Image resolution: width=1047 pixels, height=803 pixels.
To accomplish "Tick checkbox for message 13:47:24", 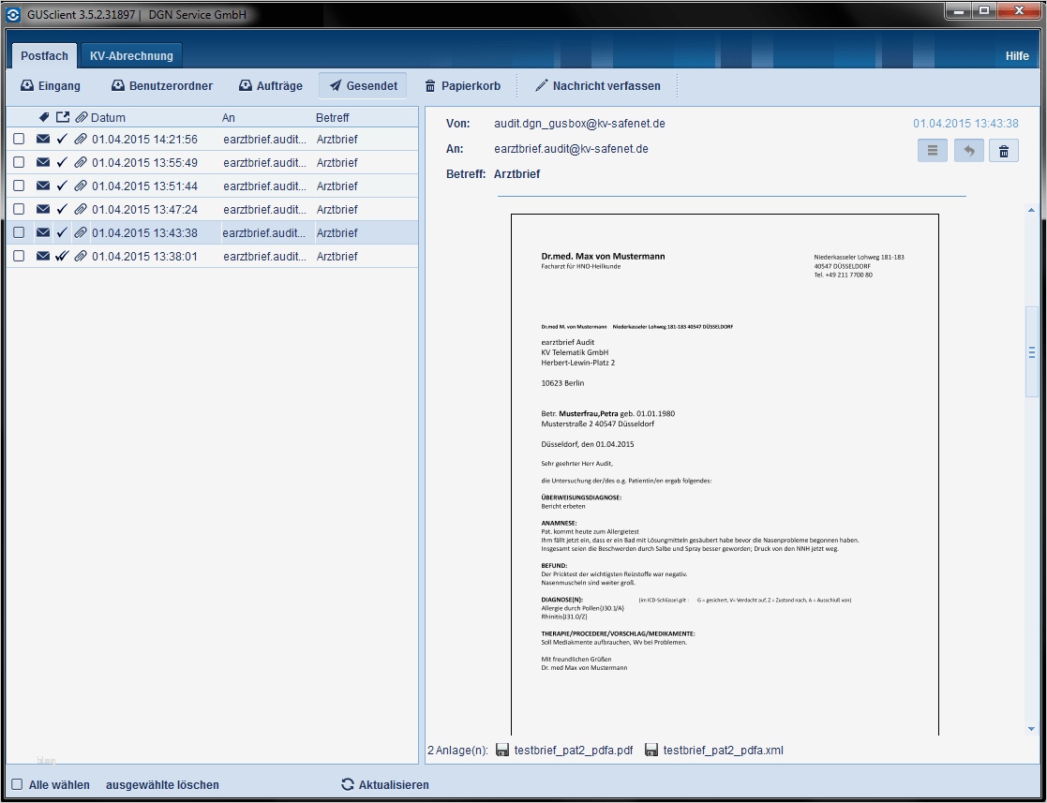I will [x=19, y=209].
